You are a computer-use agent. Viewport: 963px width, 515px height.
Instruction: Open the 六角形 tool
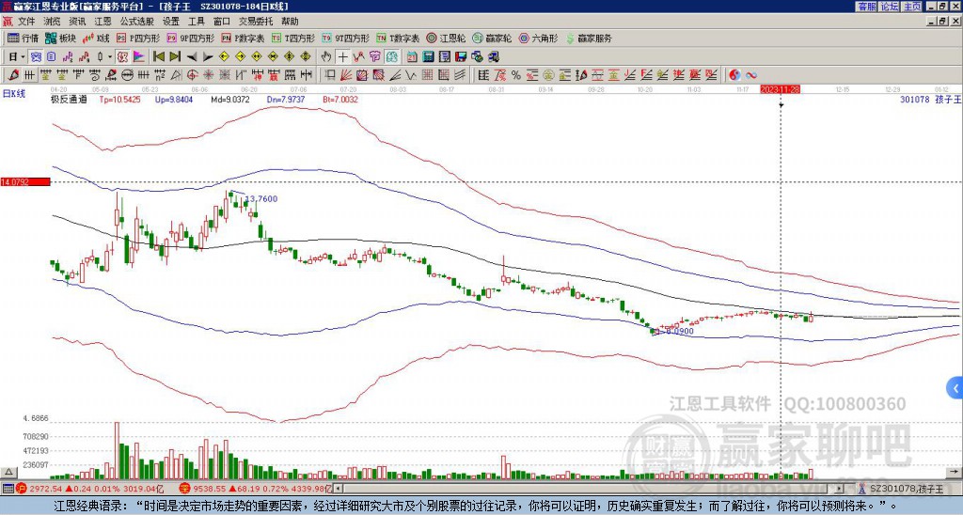538,38
